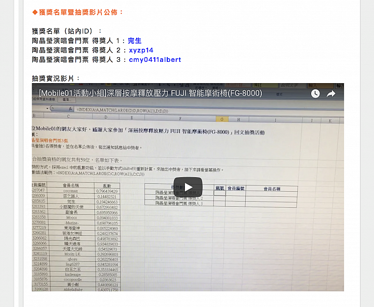
Task: Open winner profile link 完生
Action: pyautogui.click(x=135, y=41)
